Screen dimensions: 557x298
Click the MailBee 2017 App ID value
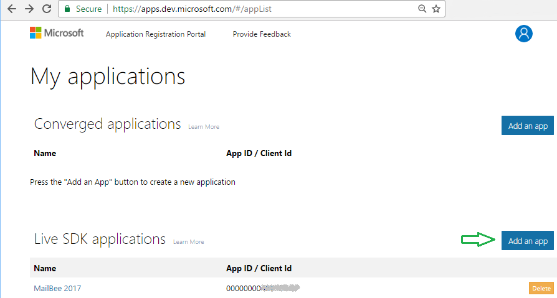point(263,288)
